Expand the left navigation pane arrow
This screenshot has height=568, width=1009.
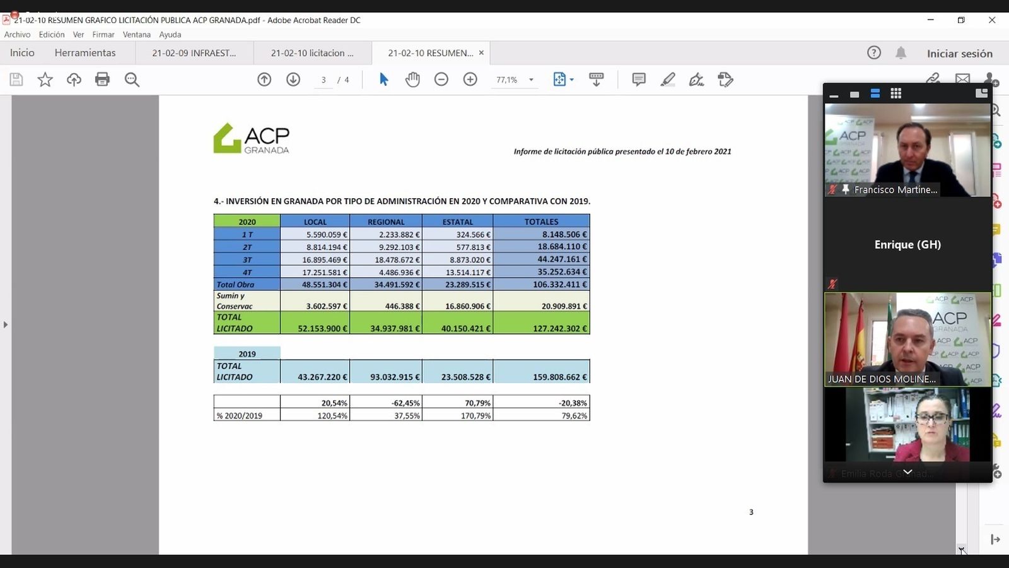(6, 324)
